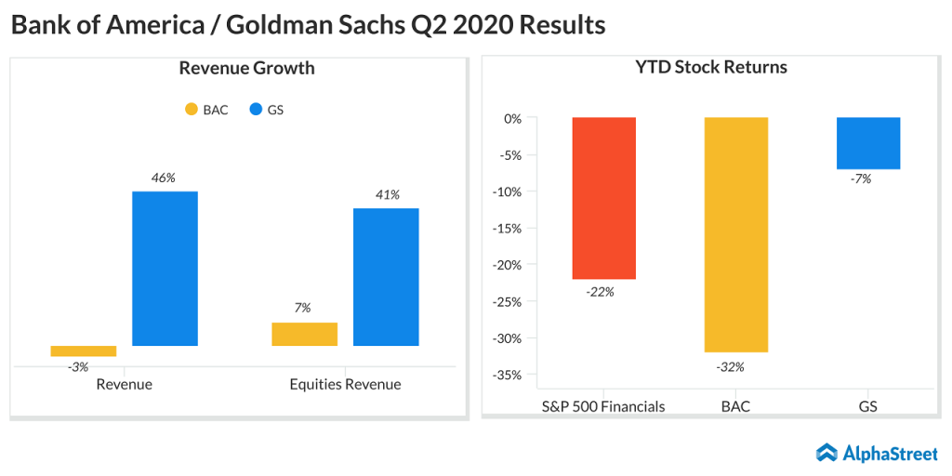
Task: Select the GS 46% Revenue bar
Action: [x=165, y=268]
